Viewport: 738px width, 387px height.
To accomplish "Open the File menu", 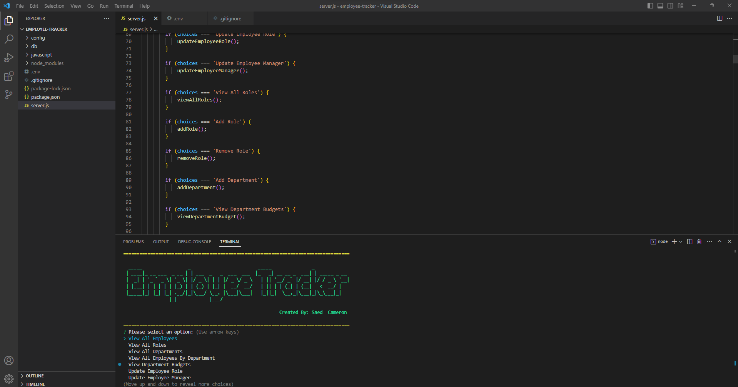I will pyautogui.click(x=20, y=6).
